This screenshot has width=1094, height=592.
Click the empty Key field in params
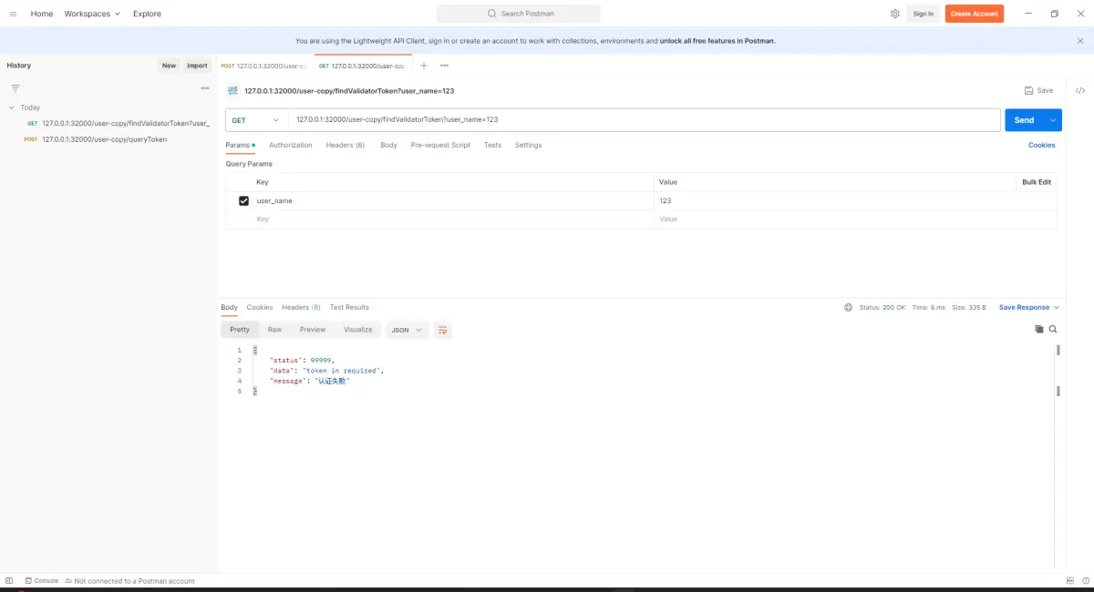(x=453, y=219)
